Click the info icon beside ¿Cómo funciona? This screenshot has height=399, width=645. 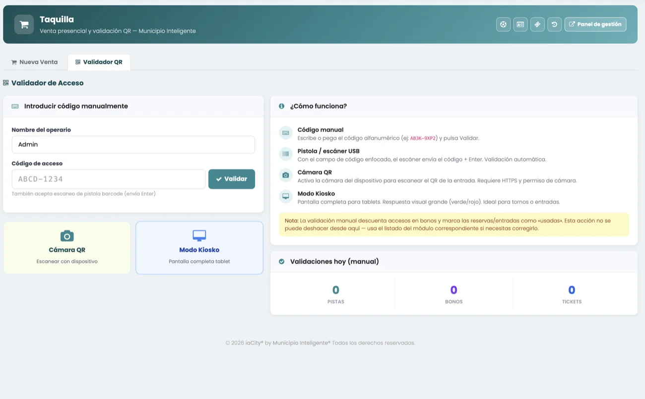(x=282, y=106)
